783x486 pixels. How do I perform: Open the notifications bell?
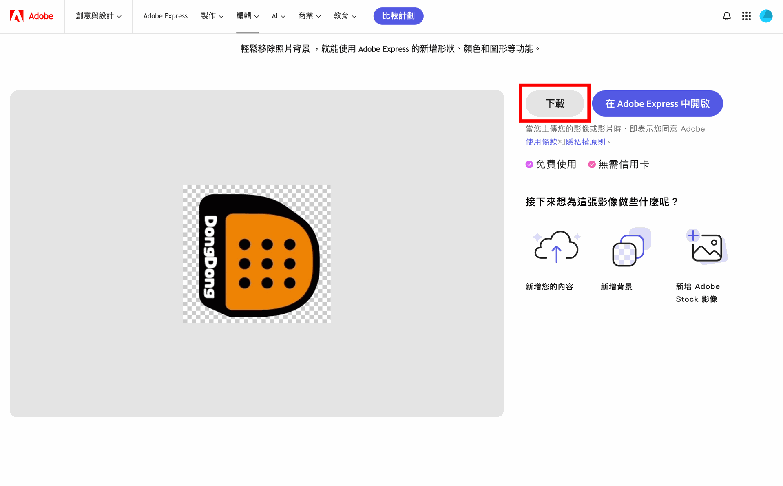click(x=727, y=16)
